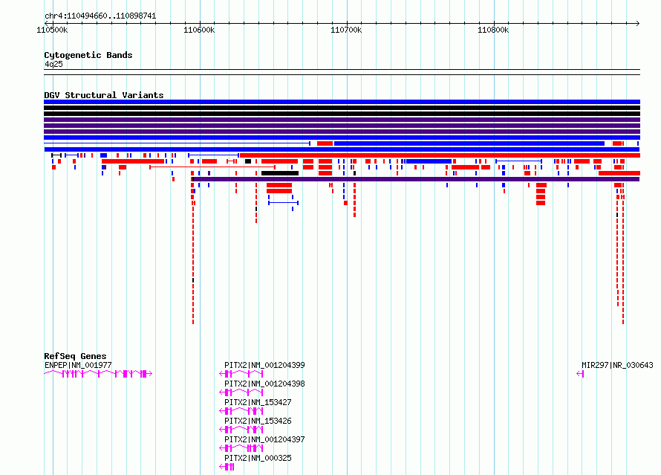Screen dimensions: 661x475
Task: Click the long purple variant starting near 110595k
Action: click(x=415, y=179)
